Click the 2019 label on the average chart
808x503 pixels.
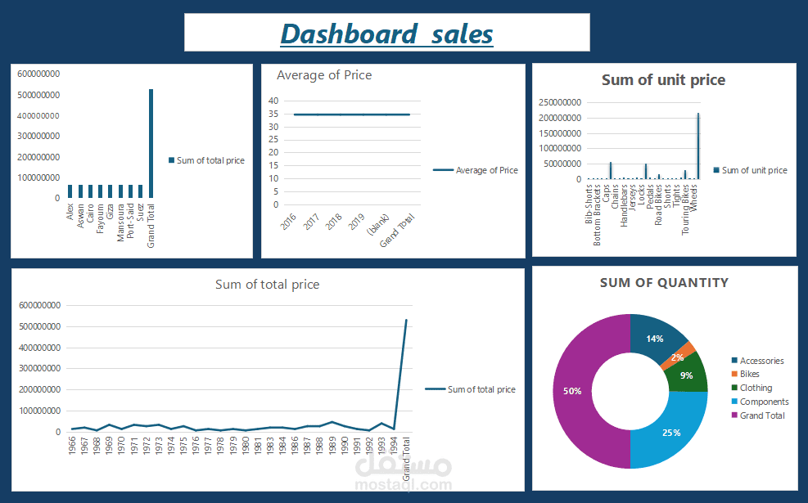(356, 222)
